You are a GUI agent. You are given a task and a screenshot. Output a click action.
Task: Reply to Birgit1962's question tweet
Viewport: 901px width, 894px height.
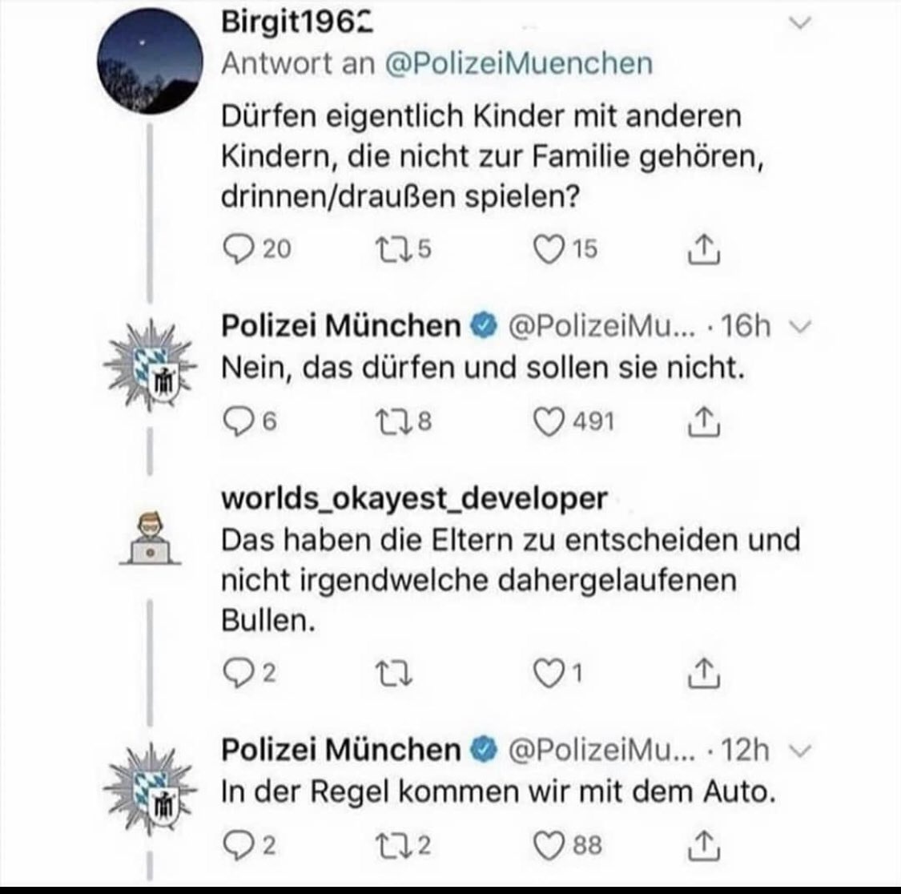(238, 250)
